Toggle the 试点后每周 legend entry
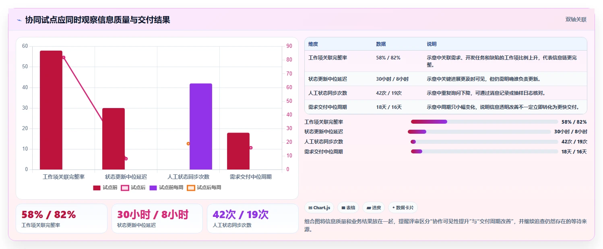The height and width of the screenshot is (249, 603). click(204, 188)
